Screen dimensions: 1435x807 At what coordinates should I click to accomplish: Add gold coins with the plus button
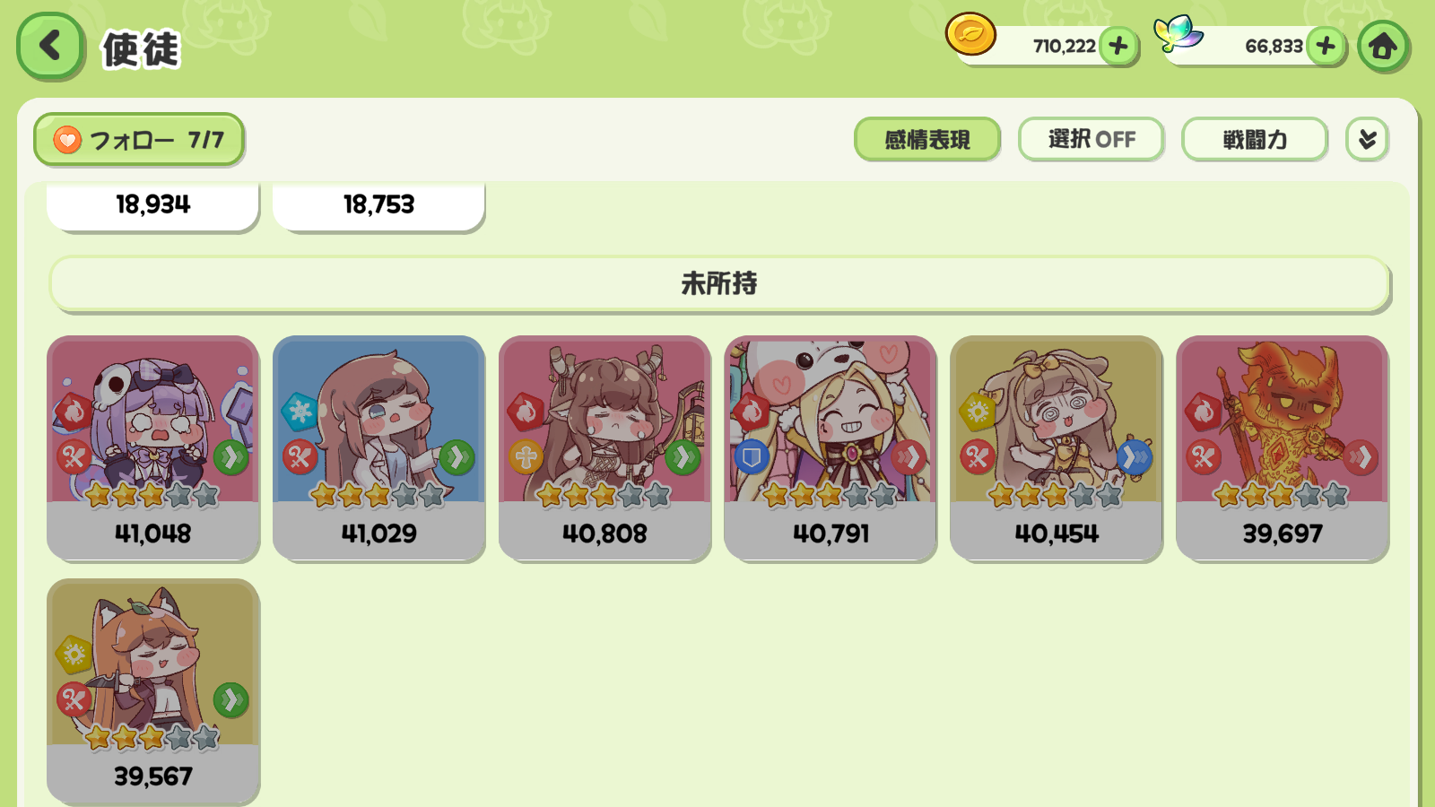(x=1118, y=46)
